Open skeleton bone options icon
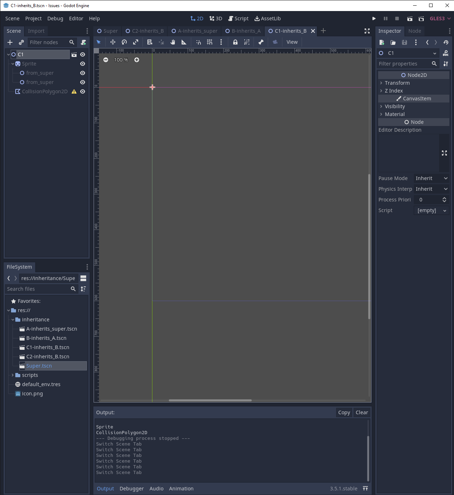Screen dimensions: 454x495 [x=261, y=42]
